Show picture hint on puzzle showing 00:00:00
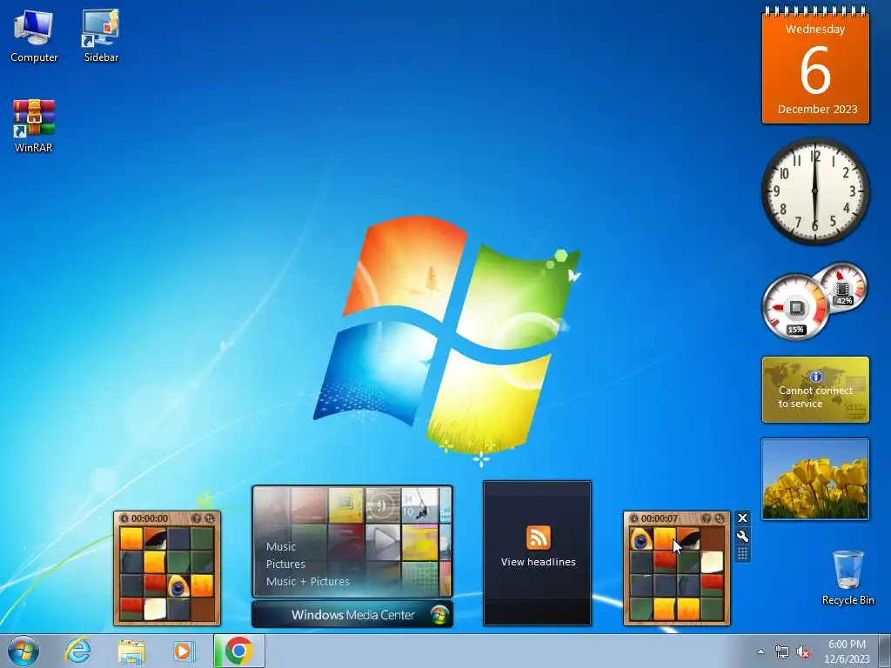Screen dimensions: 891x668 tap(196, 518)
